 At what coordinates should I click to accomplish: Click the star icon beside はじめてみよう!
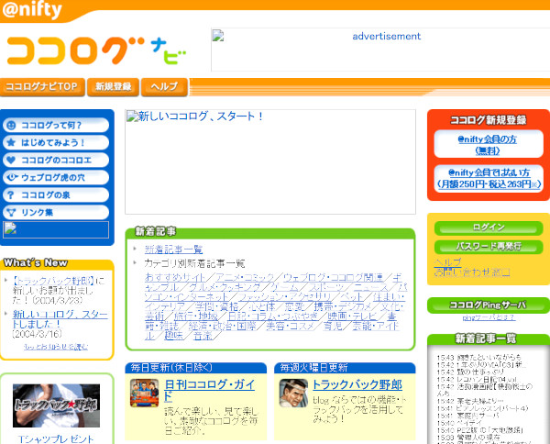coord(11,142)
